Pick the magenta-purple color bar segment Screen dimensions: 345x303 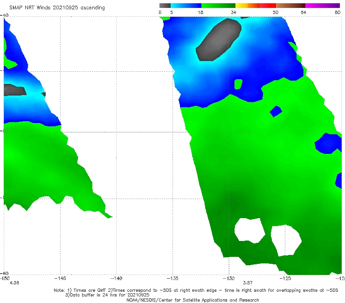pyautogui.click(x=323, y=6)
